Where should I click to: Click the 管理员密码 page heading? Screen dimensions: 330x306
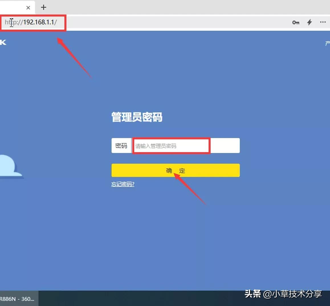point(137,117)
